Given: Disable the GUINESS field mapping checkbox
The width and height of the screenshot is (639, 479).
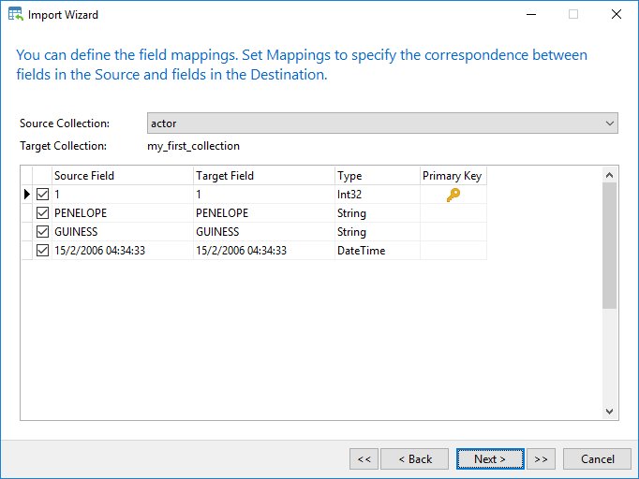Looking at the screenshot, I should pyautogui.click(x=42, y=232).
